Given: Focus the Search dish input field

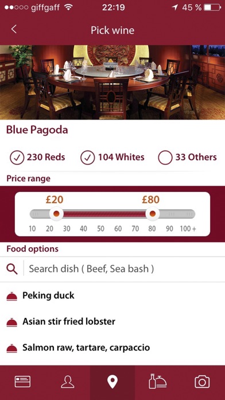Looking at the screenshot, I should click(x=125, y=269).
